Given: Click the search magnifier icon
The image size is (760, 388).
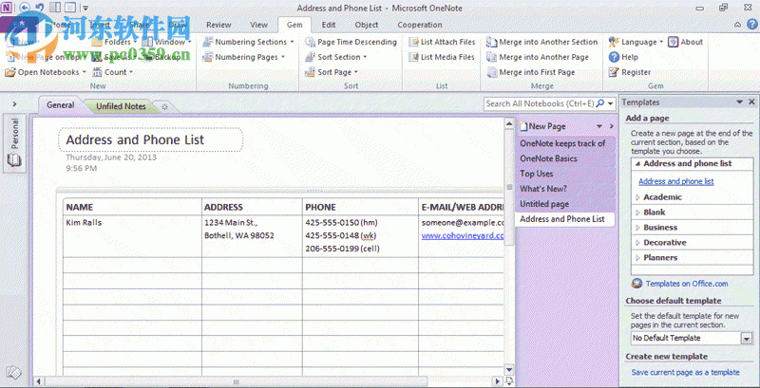Looking at the screenshot, I should point(600,103).
